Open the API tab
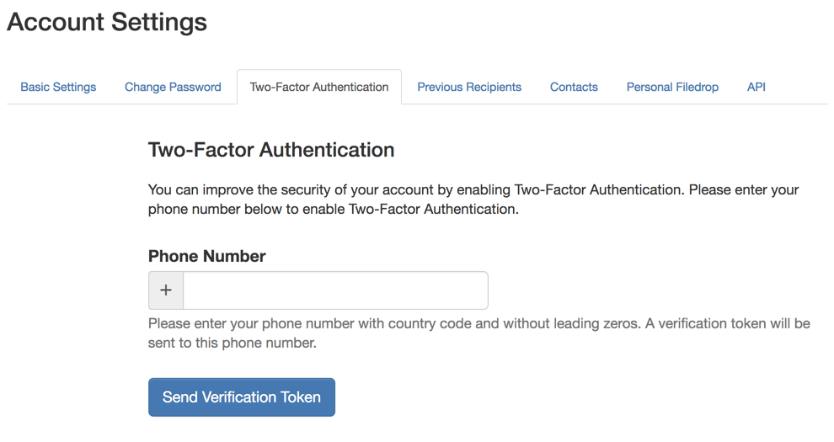Viewport: 834px width, 442px height. (756, 87)
